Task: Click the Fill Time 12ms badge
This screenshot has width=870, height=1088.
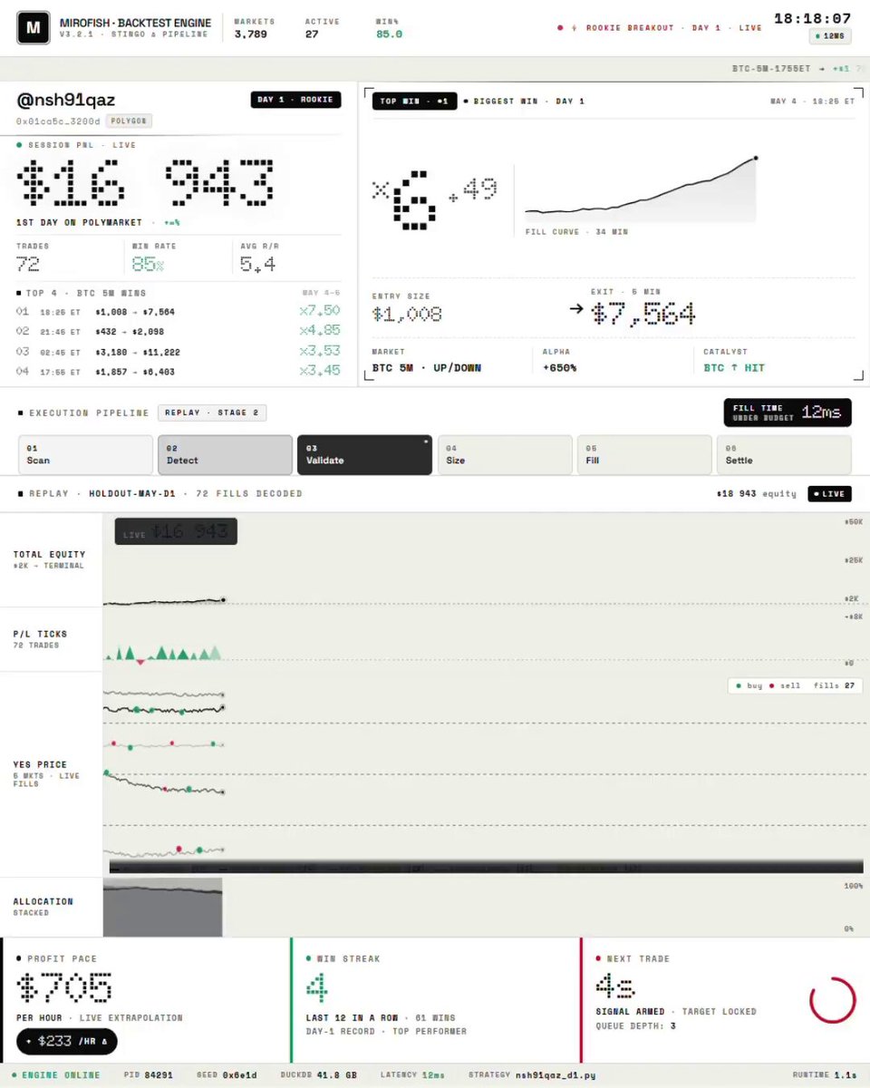Action: click(788, 413)
